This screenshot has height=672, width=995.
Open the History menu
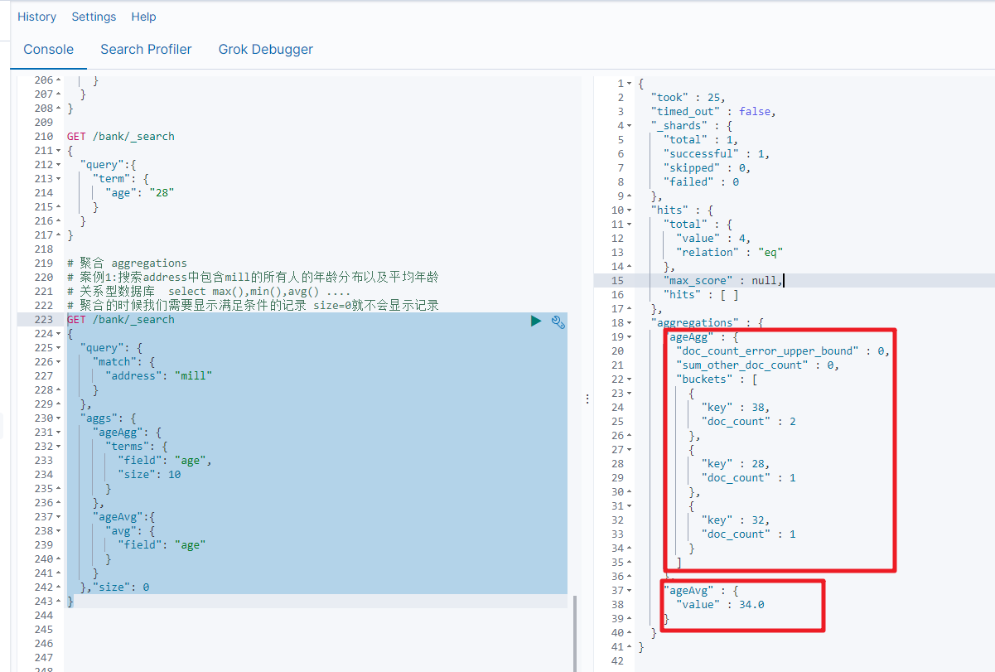(x=37, y=17)
